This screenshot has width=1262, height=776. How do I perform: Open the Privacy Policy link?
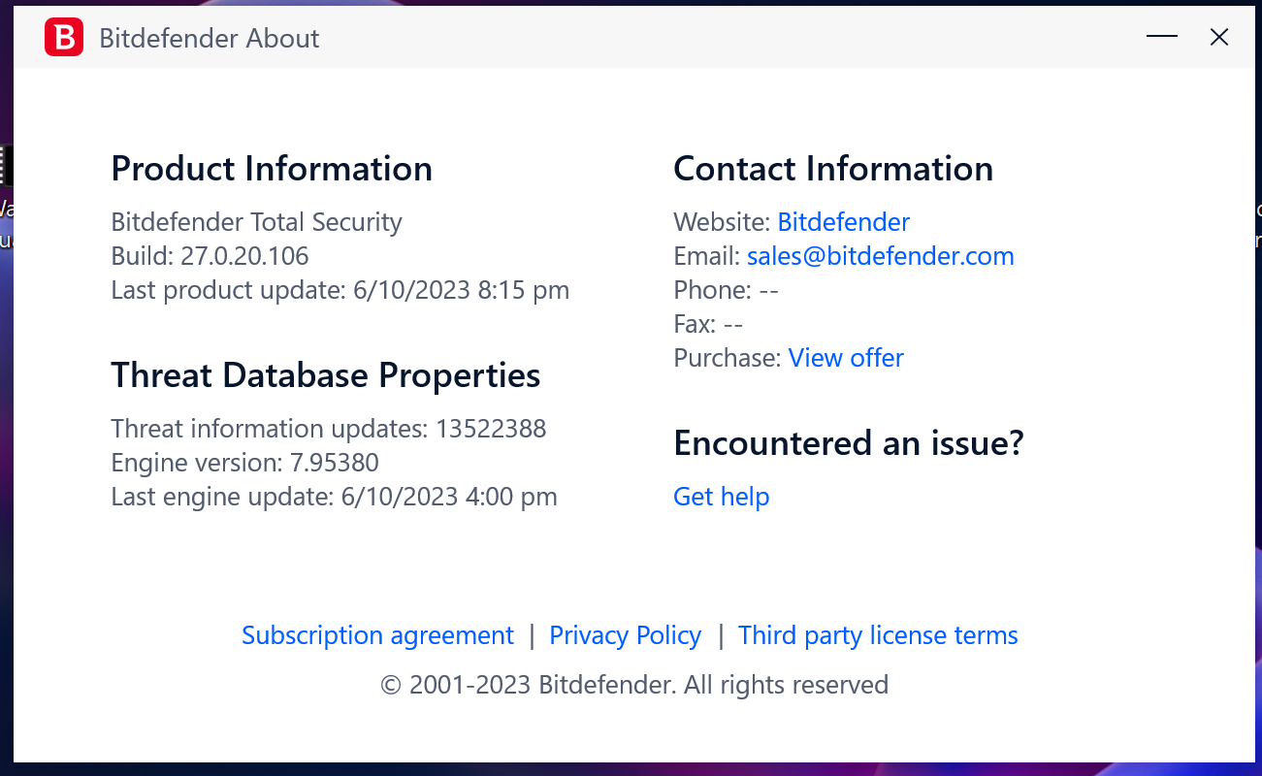click(625, 635)
